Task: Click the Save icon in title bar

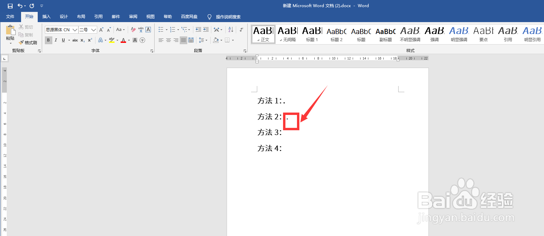Action: coord(10,6)
